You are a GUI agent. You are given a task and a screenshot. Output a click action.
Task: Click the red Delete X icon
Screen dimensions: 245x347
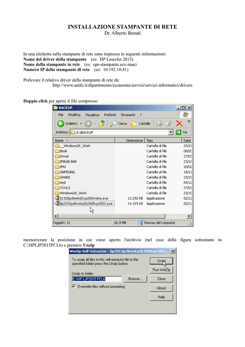pos(179,124)
